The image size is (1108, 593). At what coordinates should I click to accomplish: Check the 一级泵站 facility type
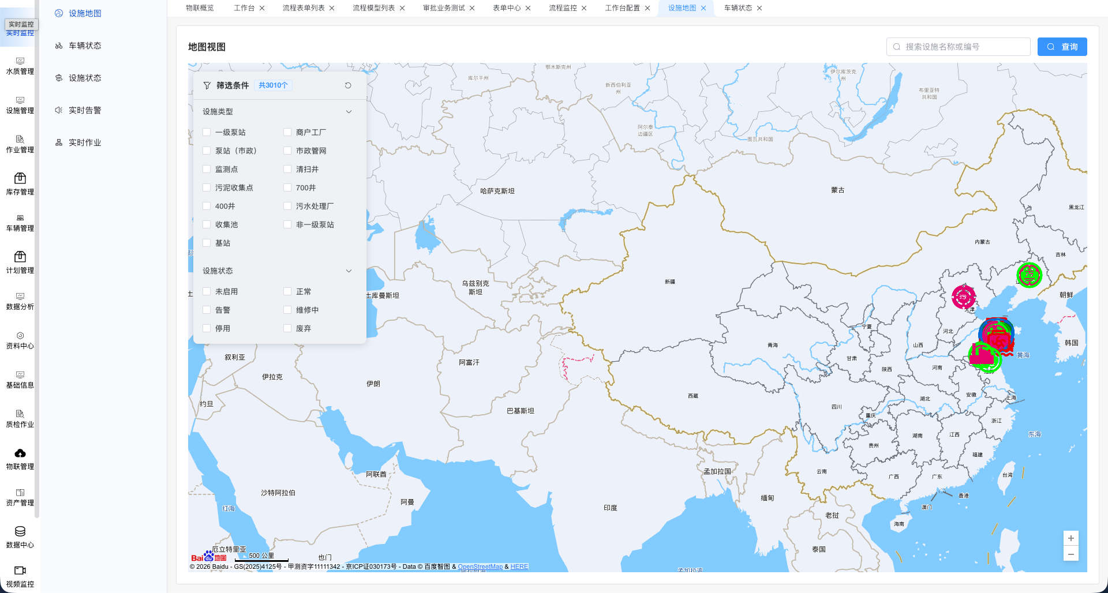coord(207,132)
